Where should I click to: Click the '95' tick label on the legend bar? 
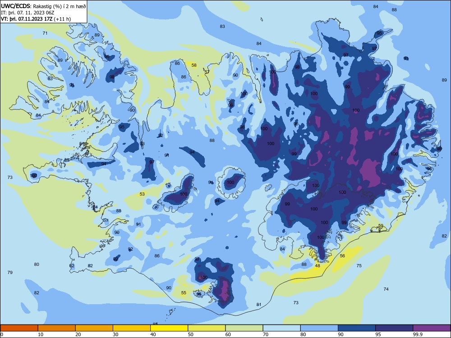click(x=378, y=334)
